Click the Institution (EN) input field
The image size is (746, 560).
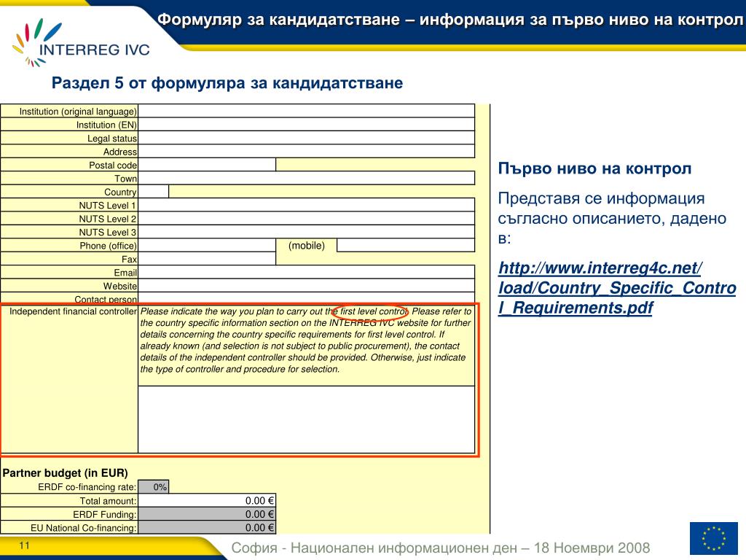307,124
